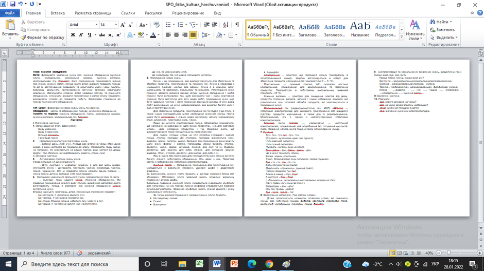The height and width of the screenshot is (271, 484).
Task: Open the Рецензирование ribbon tab
Action: [x=188, y=13]
